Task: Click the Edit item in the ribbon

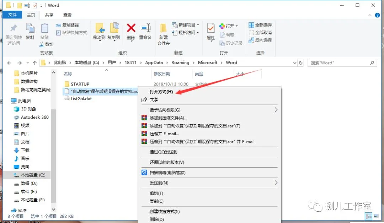Action: click(x=227, y=35)
